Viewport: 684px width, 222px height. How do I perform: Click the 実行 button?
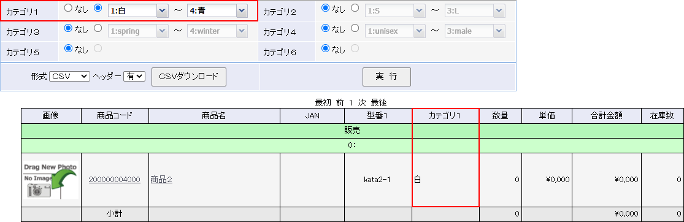(386, 77)
